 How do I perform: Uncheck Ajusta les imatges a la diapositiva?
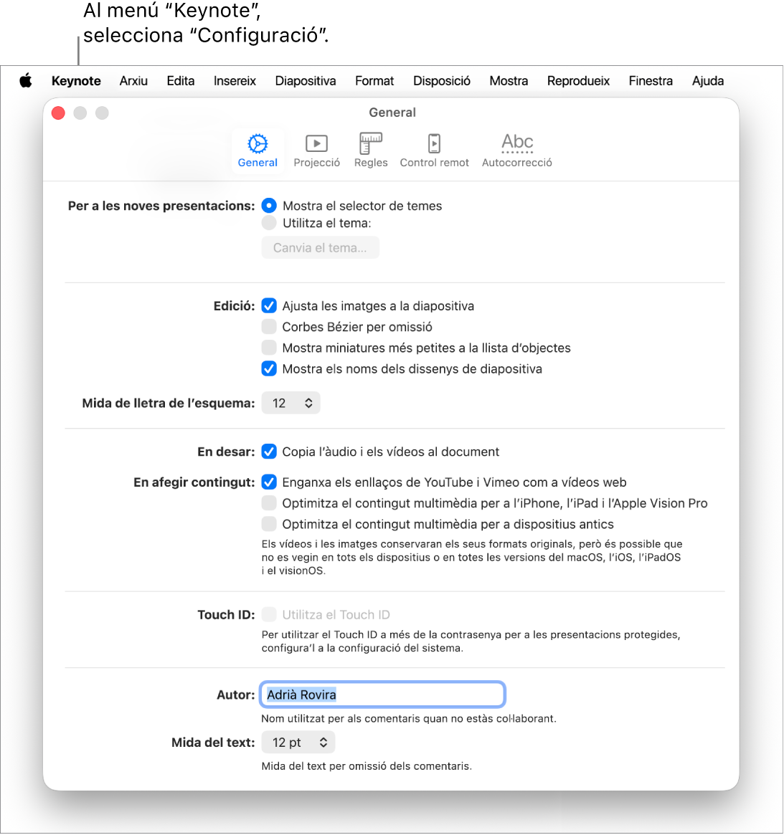pos(269,305)
